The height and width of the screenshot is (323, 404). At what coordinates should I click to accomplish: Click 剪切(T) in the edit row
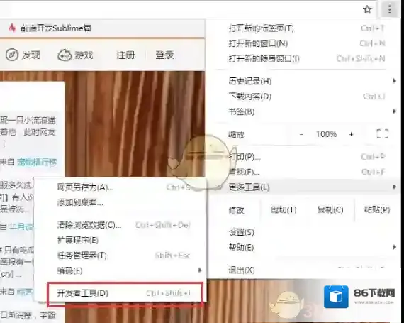coord(284,209)
